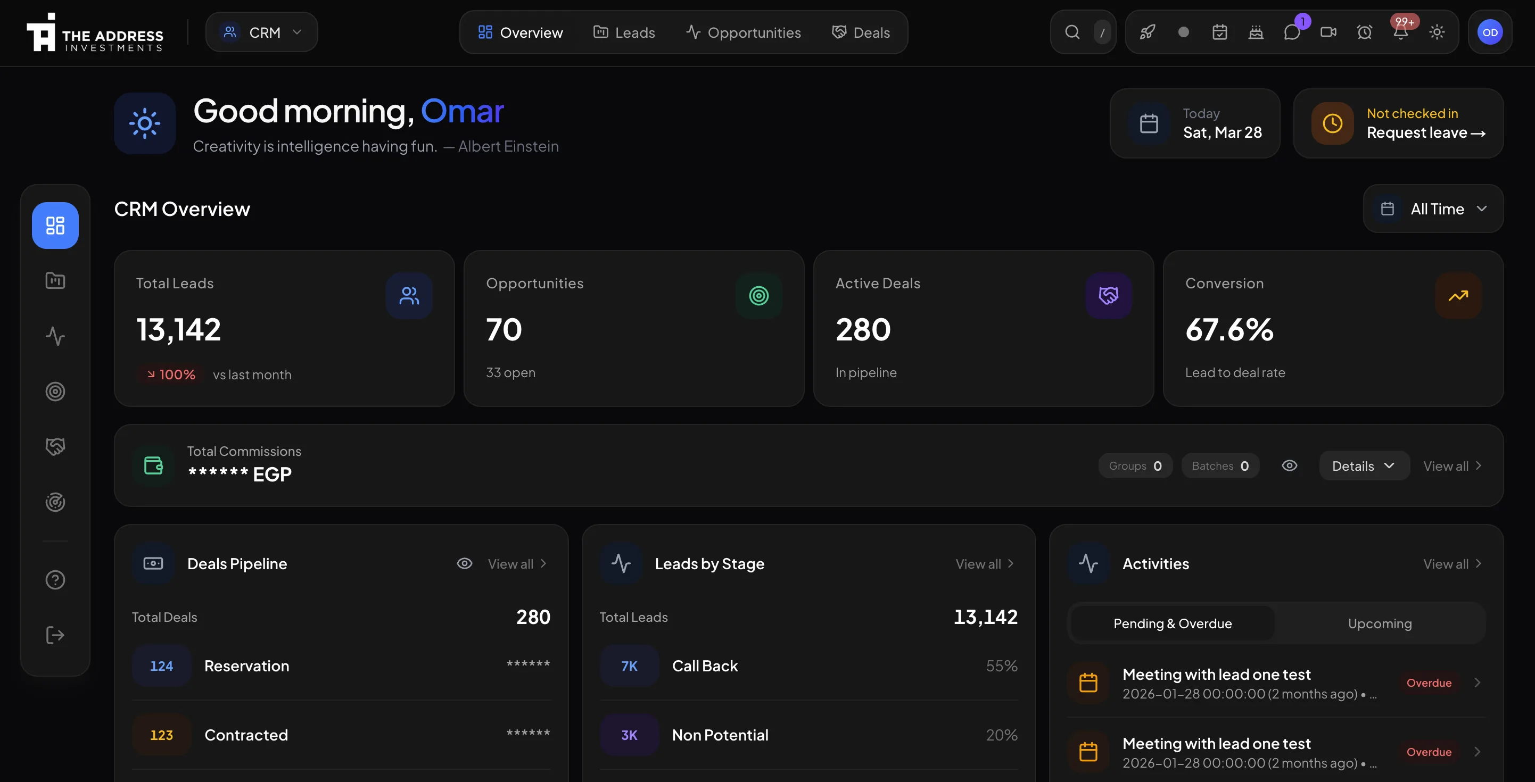Click the rocket icon in top toolbar

(1148, 32)
